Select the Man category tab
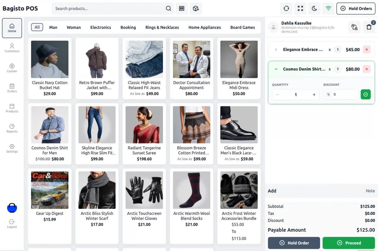This screenshot has height=251, width=378. 53,27
